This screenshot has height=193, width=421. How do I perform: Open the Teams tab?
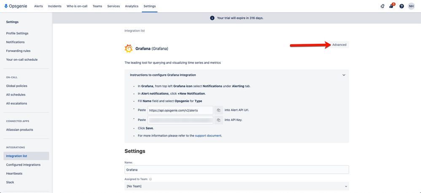(97, 6)
